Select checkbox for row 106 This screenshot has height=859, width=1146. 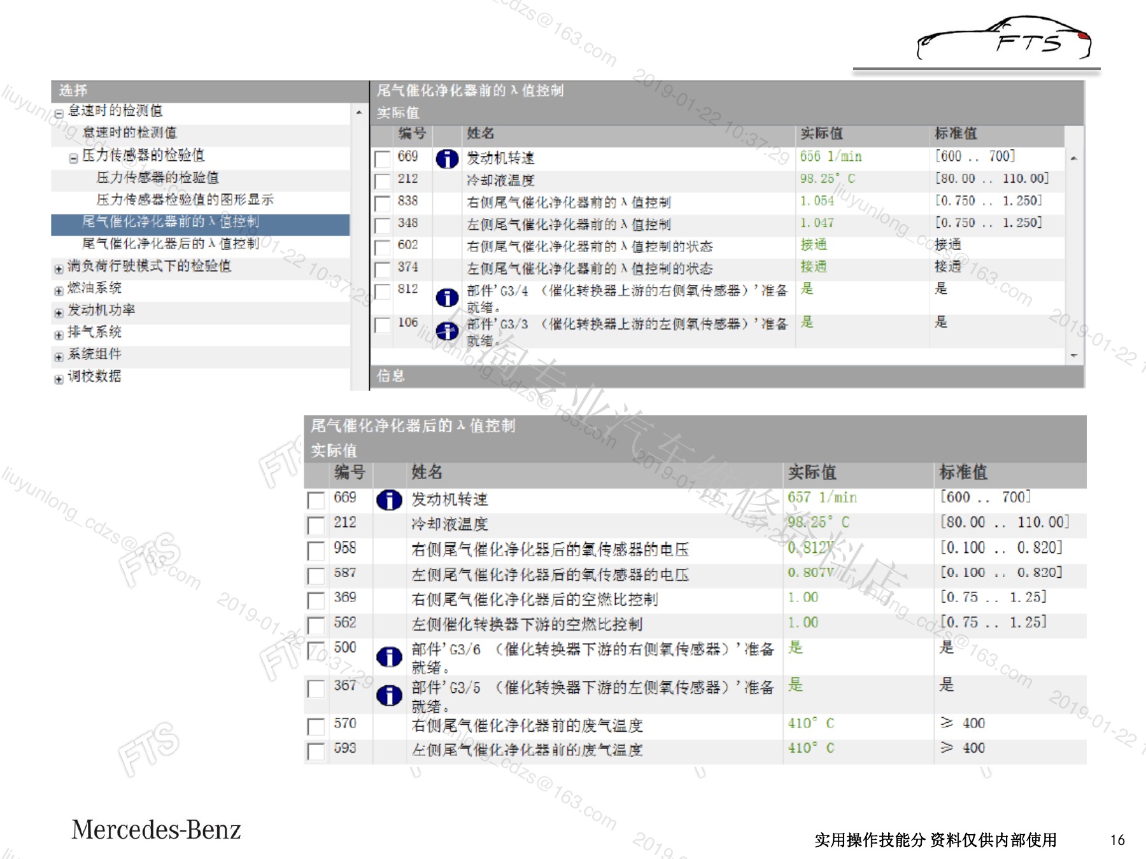coord(383,325)
